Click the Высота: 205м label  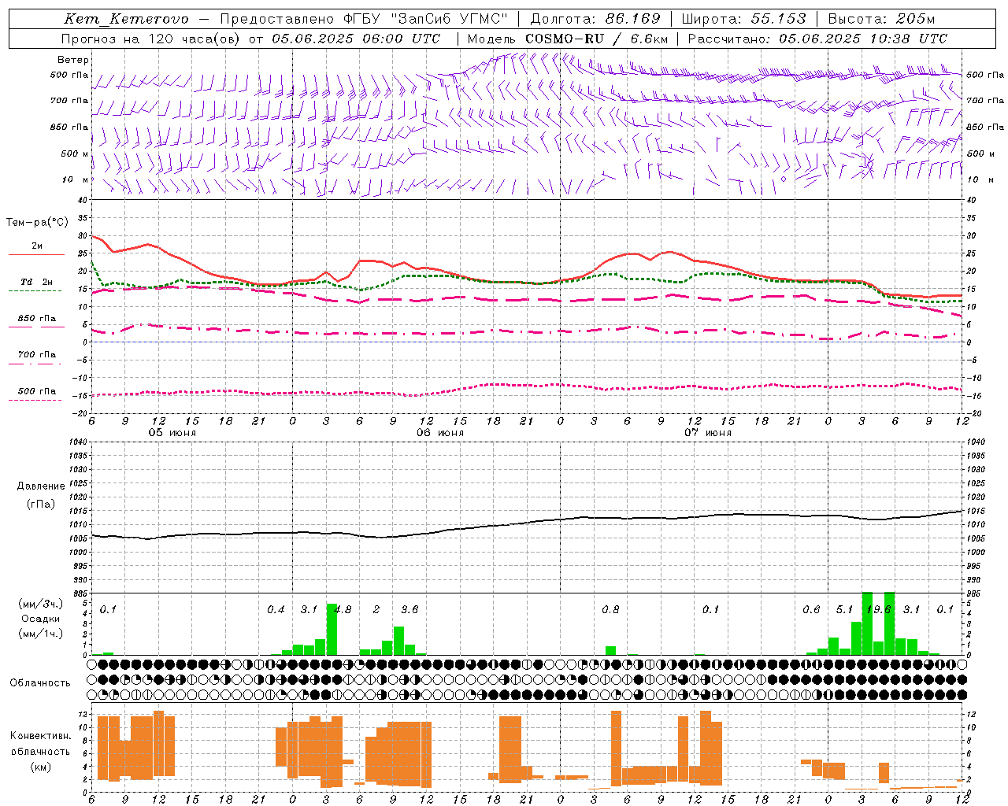point(881,19)
